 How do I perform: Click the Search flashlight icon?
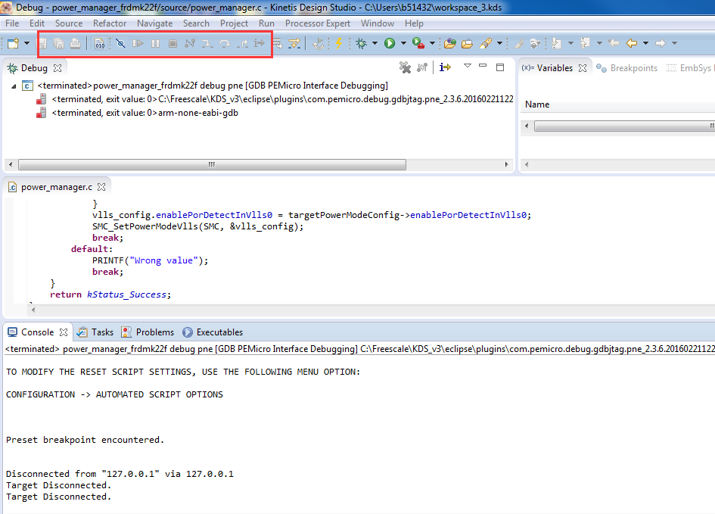(x=486, y=43)
